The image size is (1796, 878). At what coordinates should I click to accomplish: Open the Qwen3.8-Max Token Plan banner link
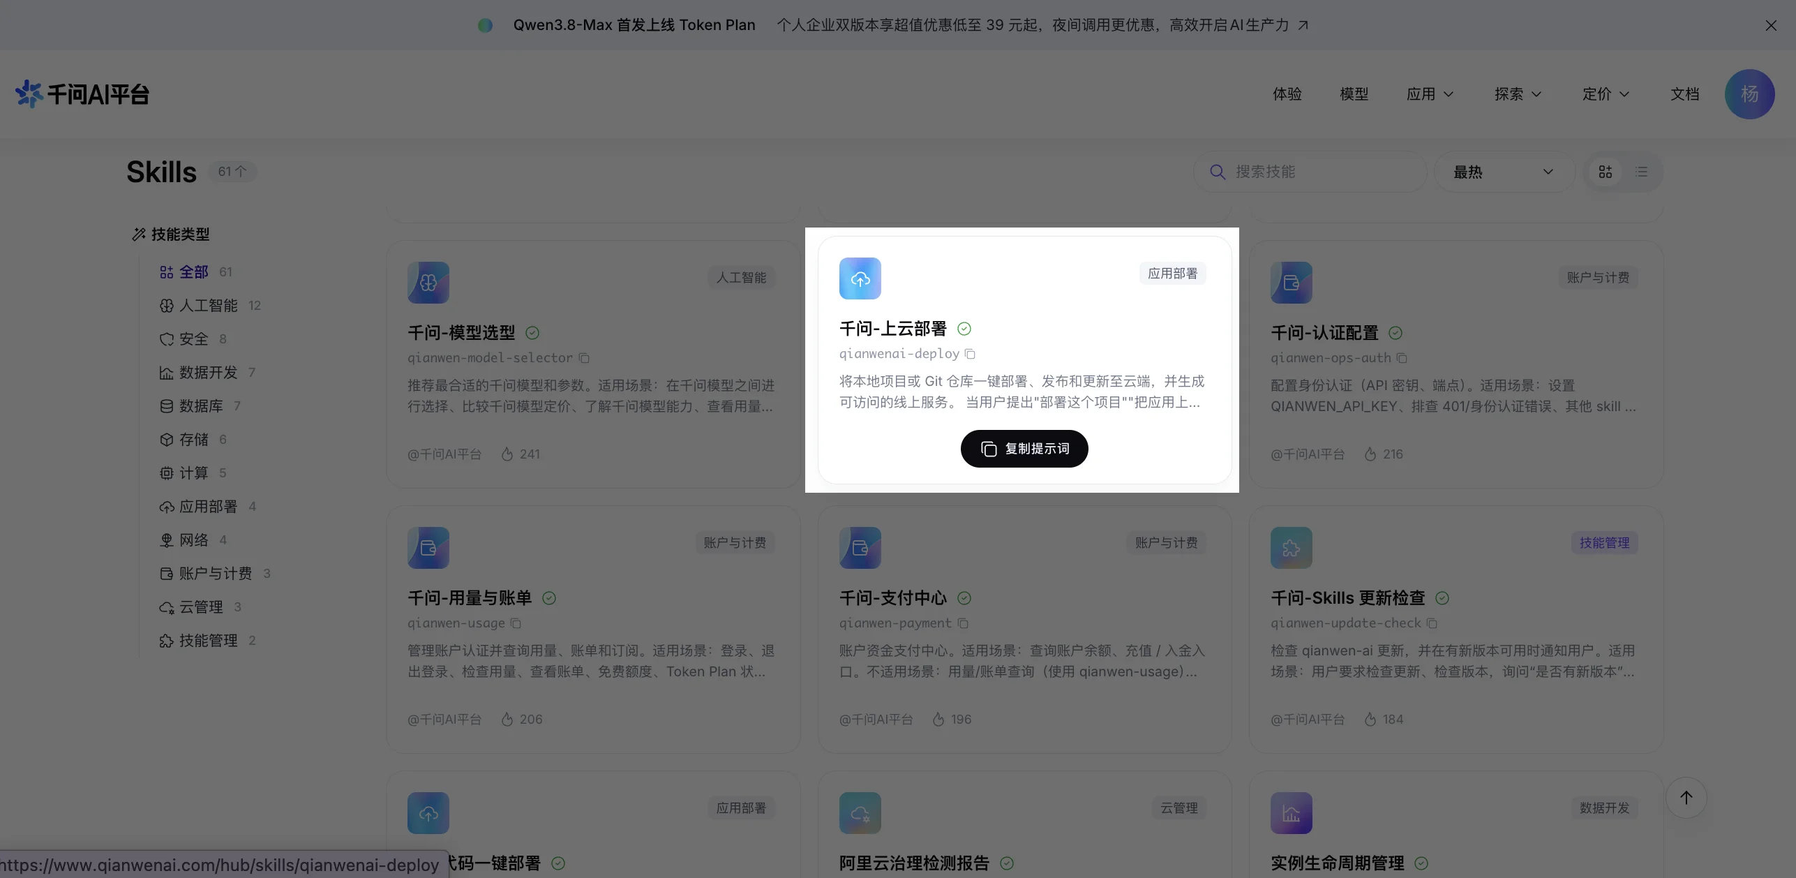(893, 25)
